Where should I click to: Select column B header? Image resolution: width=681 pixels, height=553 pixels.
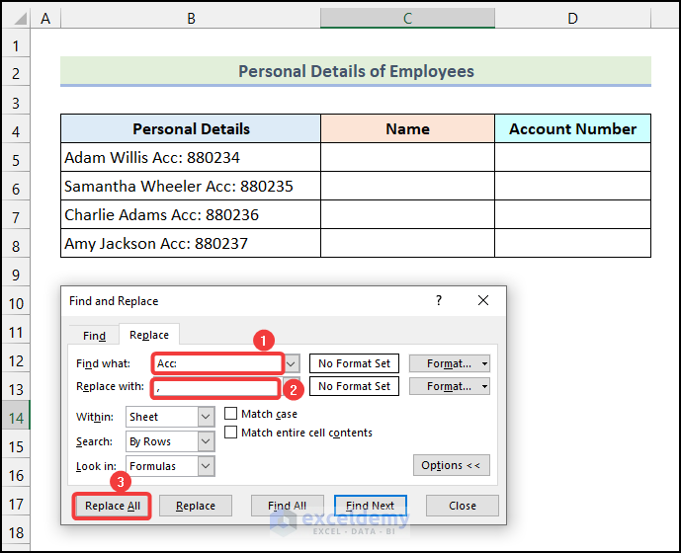[x=191, y=18]
